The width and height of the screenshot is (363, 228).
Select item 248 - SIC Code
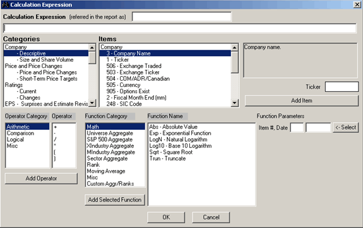[124, 104]
